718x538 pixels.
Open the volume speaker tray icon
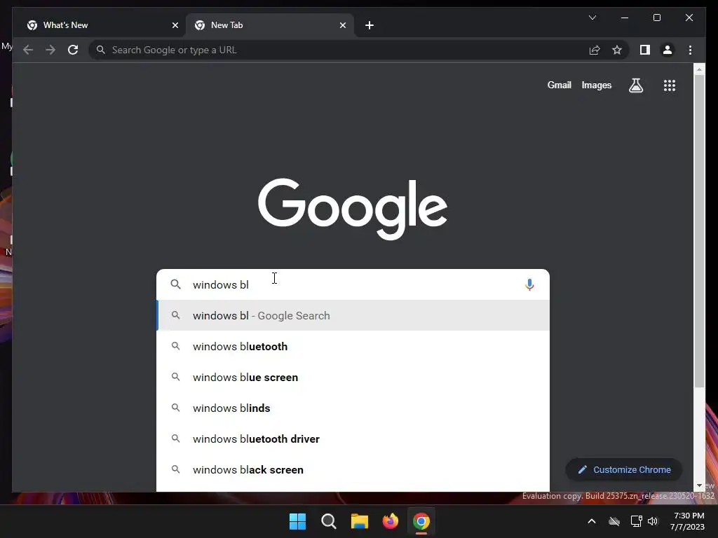[x=653, y=521]
